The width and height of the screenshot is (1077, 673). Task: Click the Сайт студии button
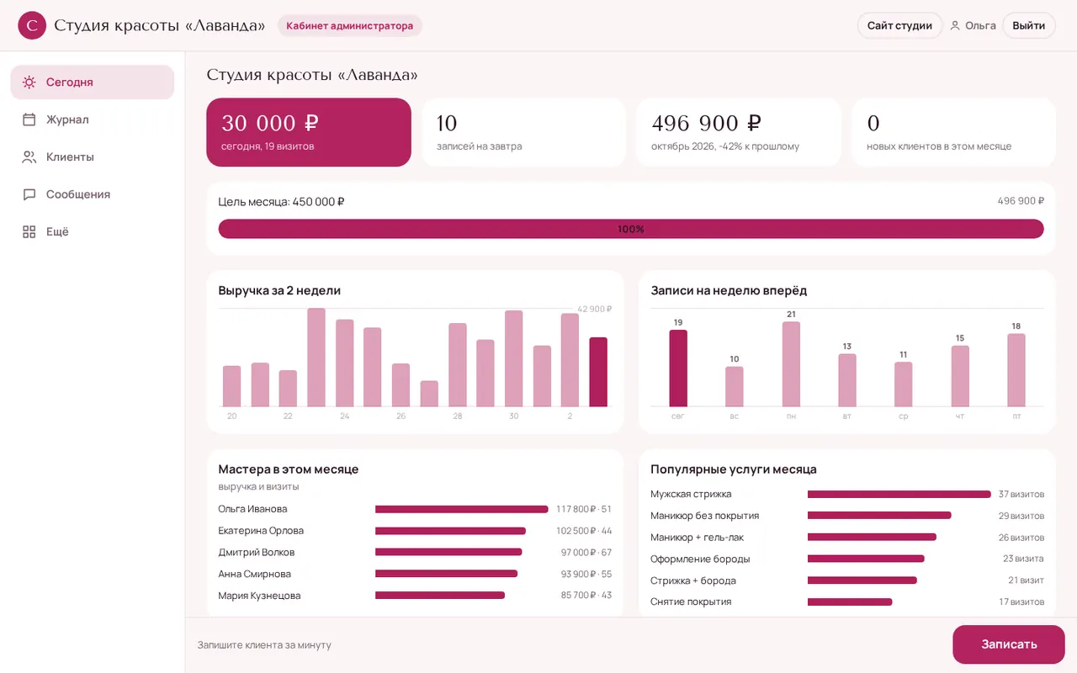[x=899, y=25]
